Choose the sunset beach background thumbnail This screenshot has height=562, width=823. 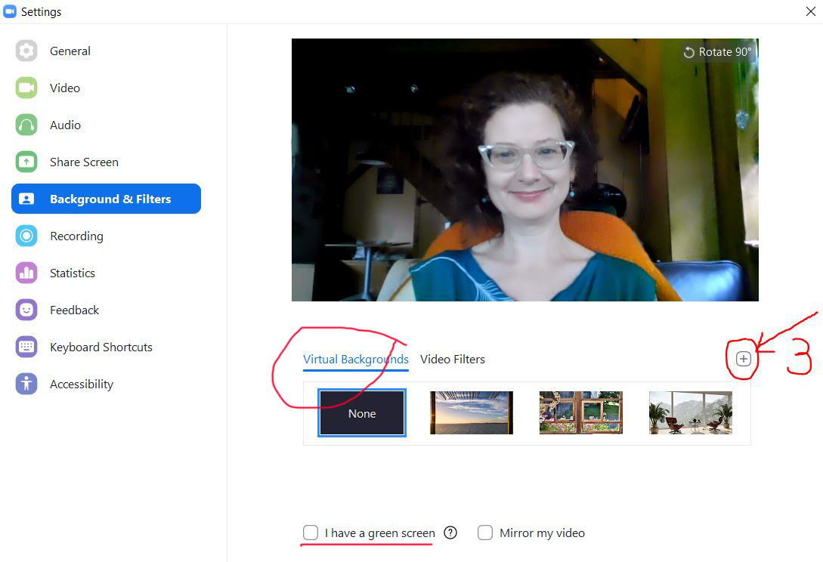(x=472, y=412)
